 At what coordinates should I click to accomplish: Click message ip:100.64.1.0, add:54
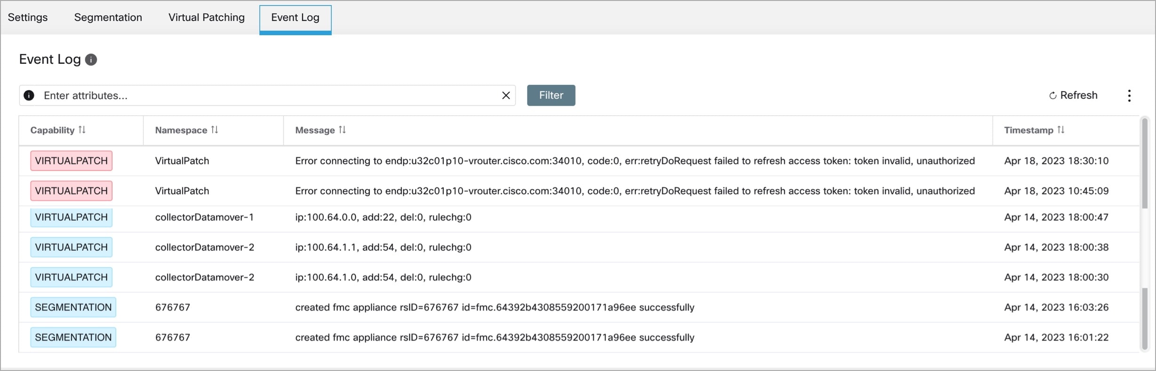coord(383,277)
